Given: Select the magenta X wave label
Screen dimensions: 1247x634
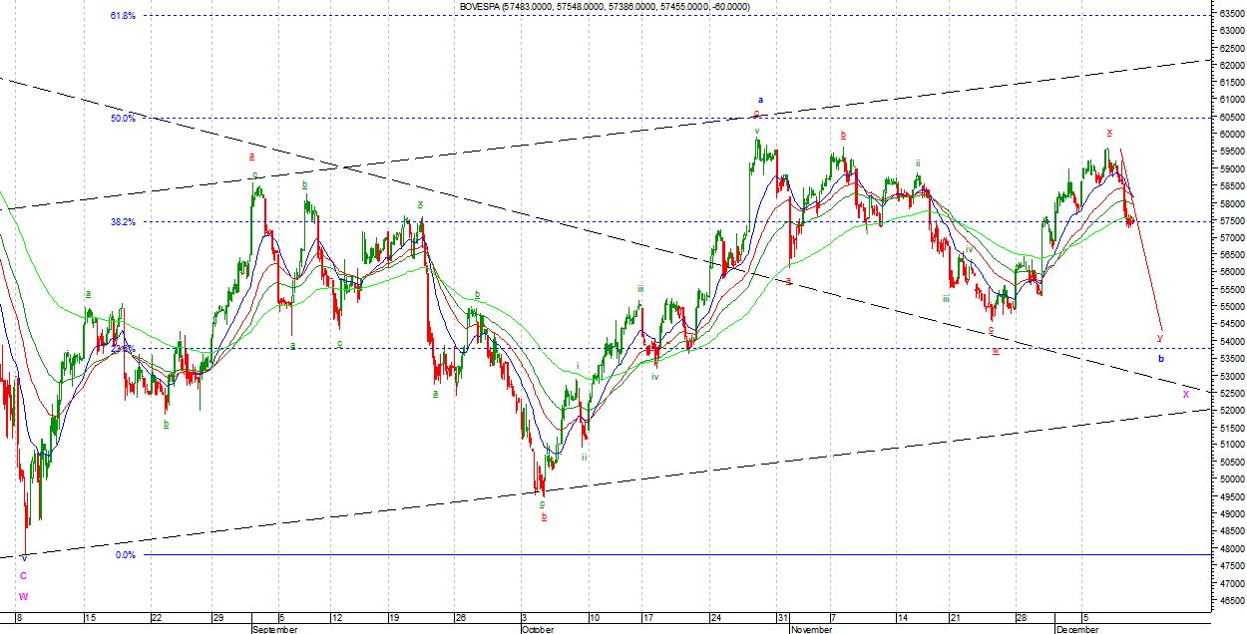Looking at the screenshot, I should pyautogui.click(x=1185, y=394).
